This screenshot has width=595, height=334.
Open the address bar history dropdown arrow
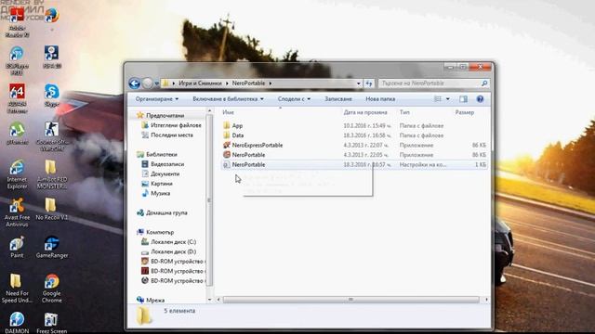pos(358,83)
